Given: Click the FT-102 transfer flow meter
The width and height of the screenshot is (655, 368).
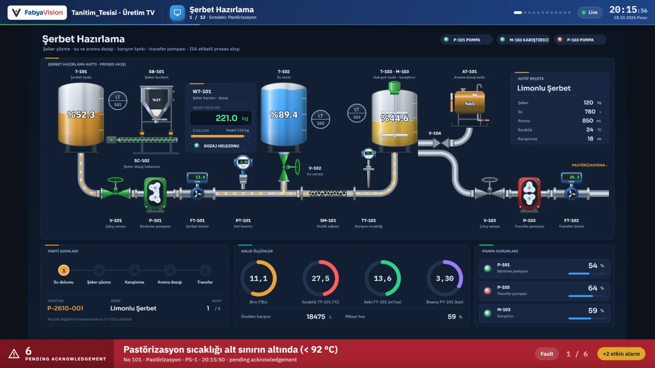Looking at the screenshot, I should pyautogui.click(x=571, y=186).
